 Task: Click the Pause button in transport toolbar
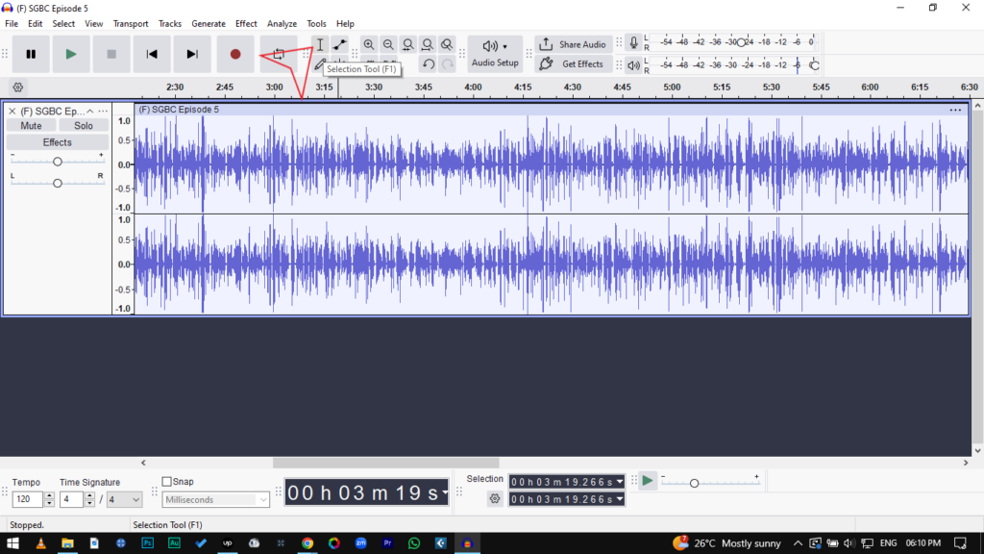point(31,55)
